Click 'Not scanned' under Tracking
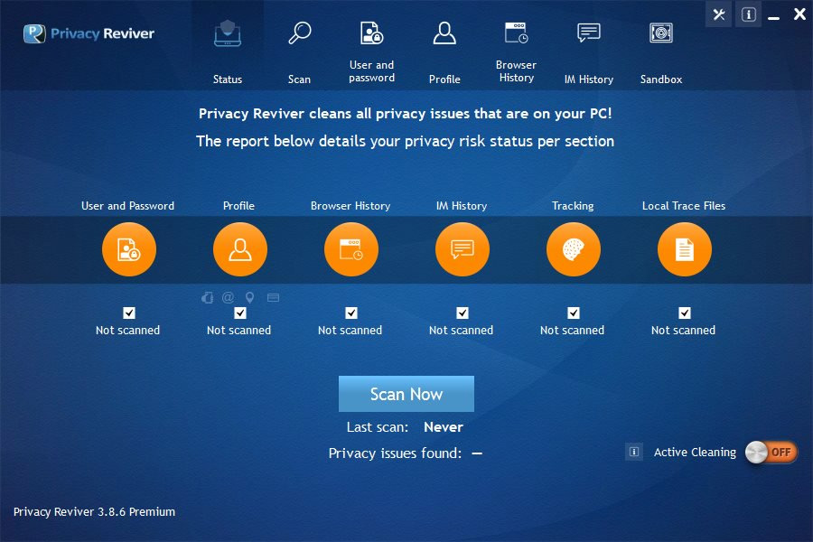 [x=572, y=331]
